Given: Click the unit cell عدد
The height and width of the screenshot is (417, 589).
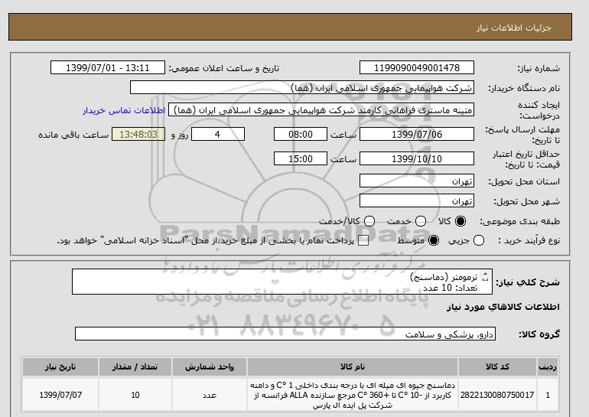Looking at the screenshot, I should click(x=210, y=395).
